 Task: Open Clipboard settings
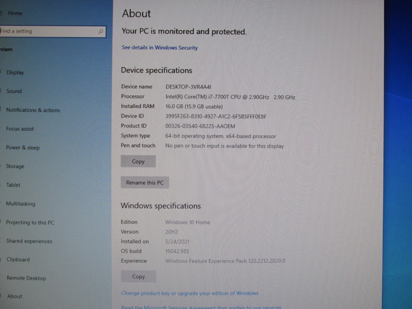pyautogui.click(x=18, y=260)
